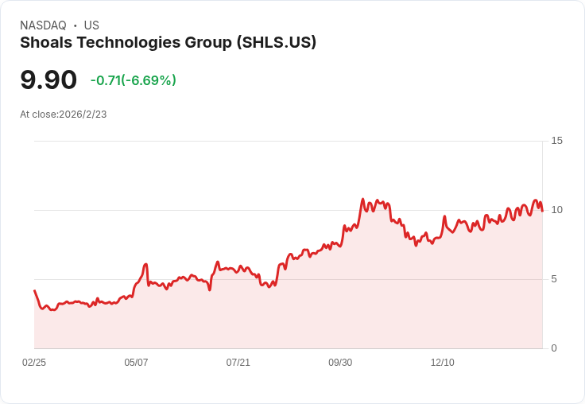Click the price line's rightmost end point
This screenshot has height=404, width=585.
click(542, 211)
